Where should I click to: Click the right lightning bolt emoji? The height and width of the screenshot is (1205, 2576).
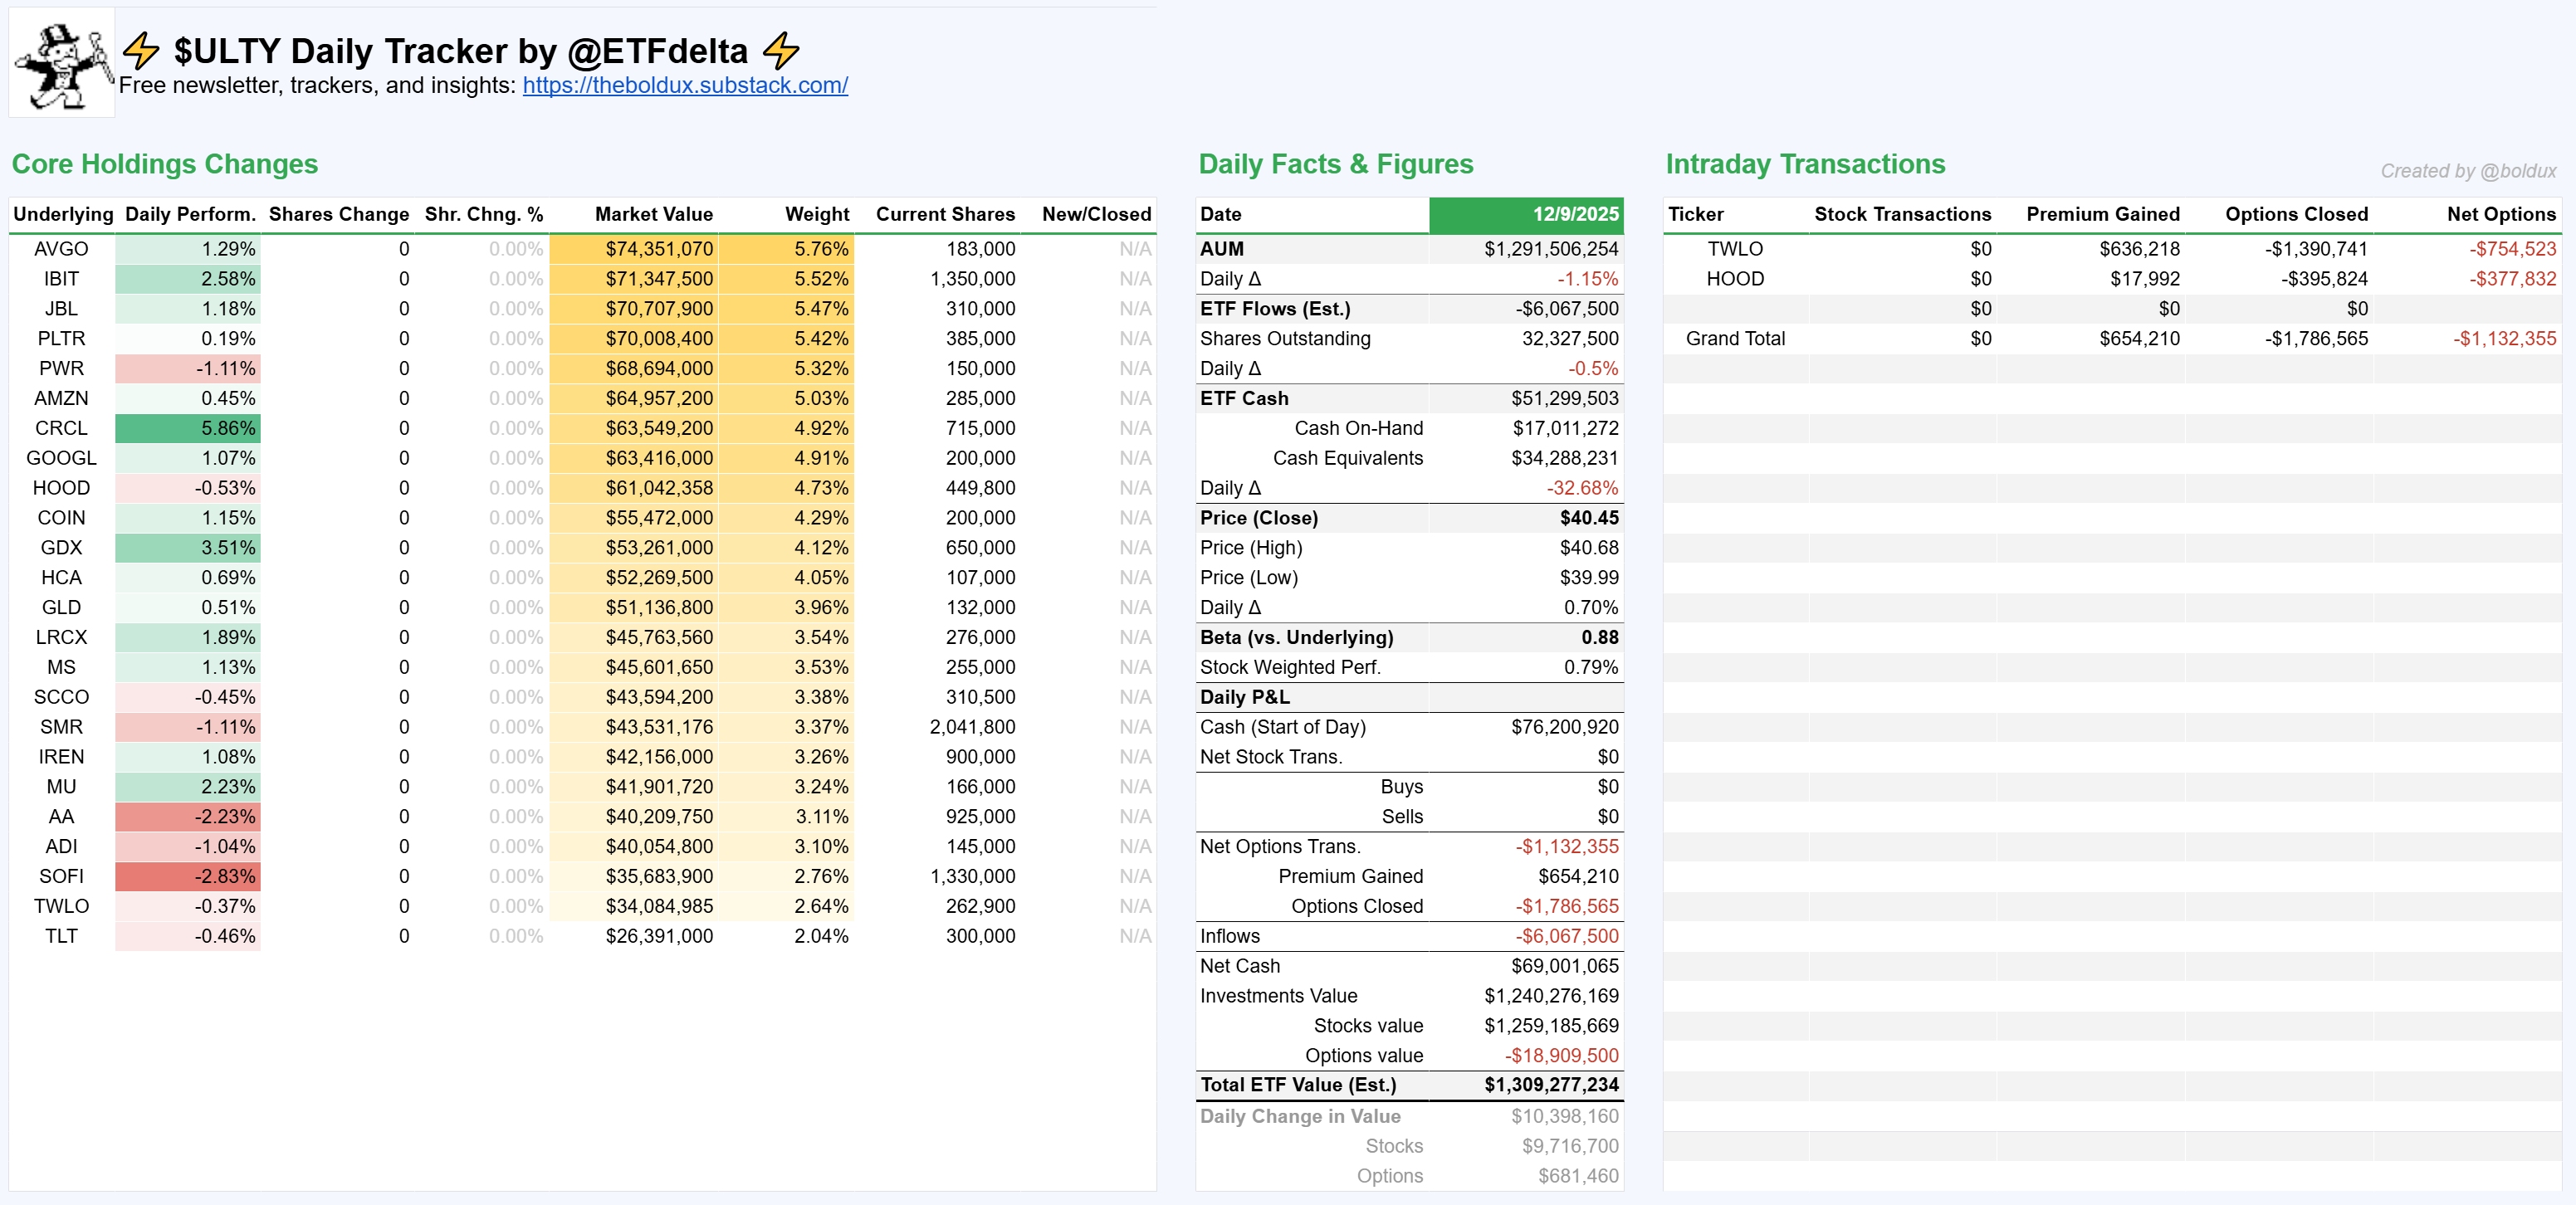point(781,50)
